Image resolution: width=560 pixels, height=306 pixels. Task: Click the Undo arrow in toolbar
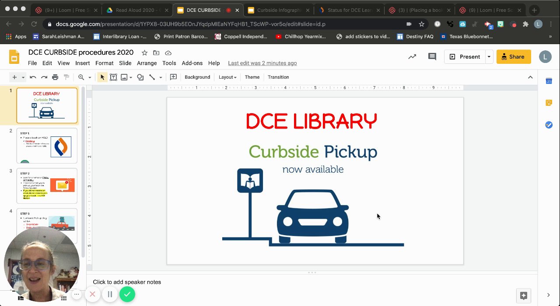pos(33,77)
